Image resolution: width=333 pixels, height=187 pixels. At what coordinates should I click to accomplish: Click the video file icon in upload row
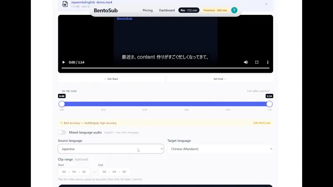tap(65, 4)
